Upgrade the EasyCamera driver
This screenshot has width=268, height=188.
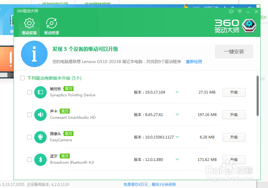[234, 137]
